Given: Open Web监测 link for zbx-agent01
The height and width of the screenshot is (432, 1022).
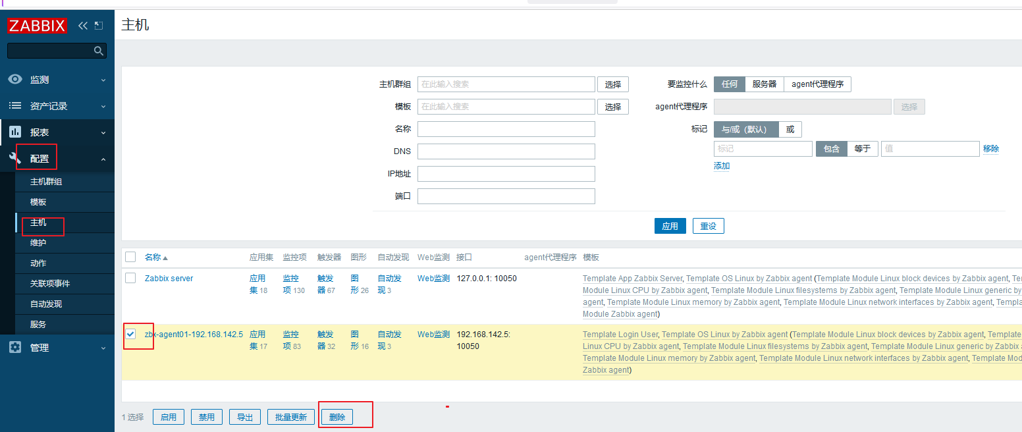Looking at the screenshot, I should pos(433,335).
